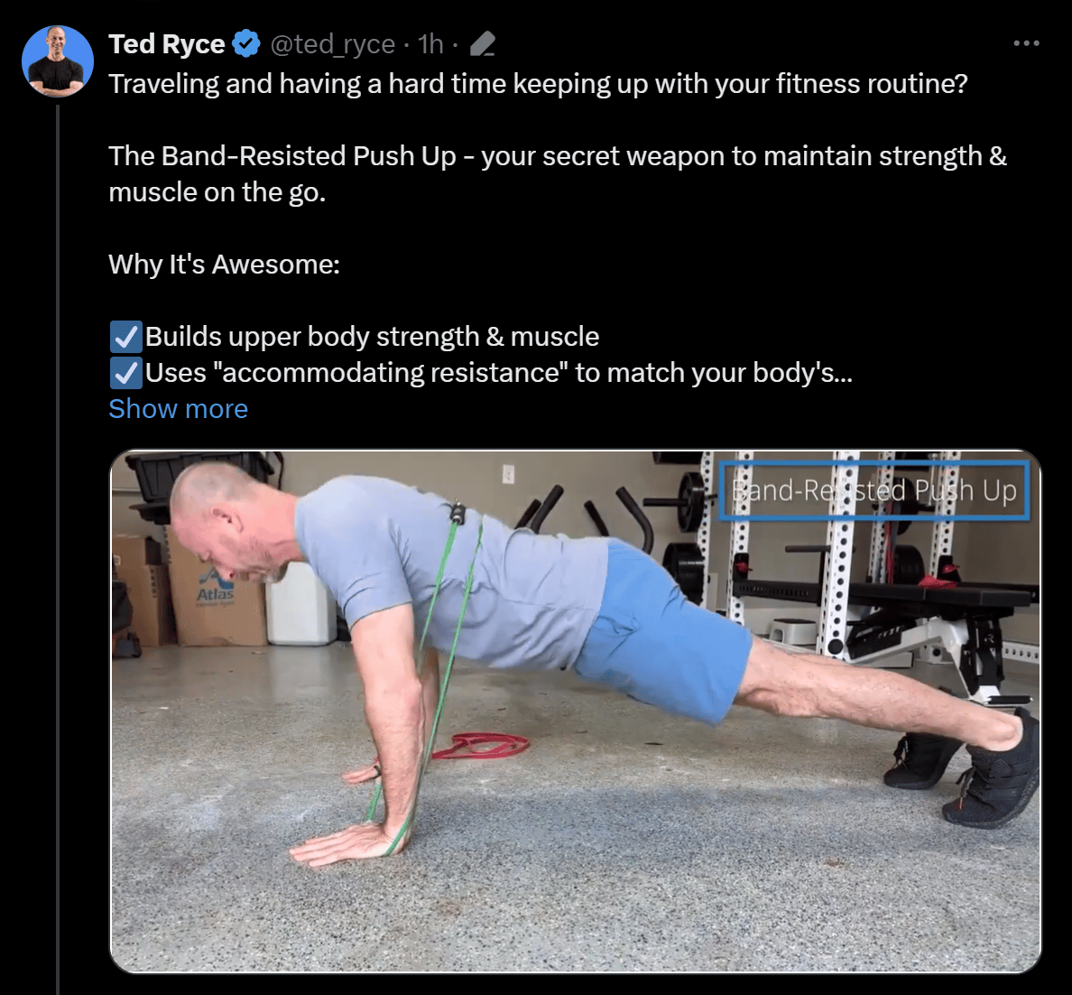Viewport: 1072px width, 995px height.
Task: Click the blue verified badge
Action: pos(246,44)
